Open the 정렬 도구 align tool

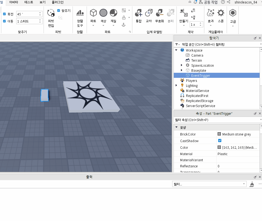[x=80, y=18]
